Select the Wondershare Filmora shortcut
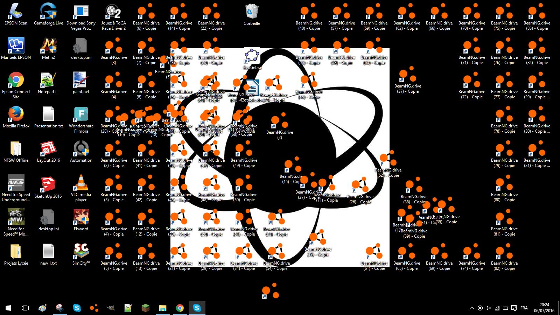 click(x=81, y=120)
